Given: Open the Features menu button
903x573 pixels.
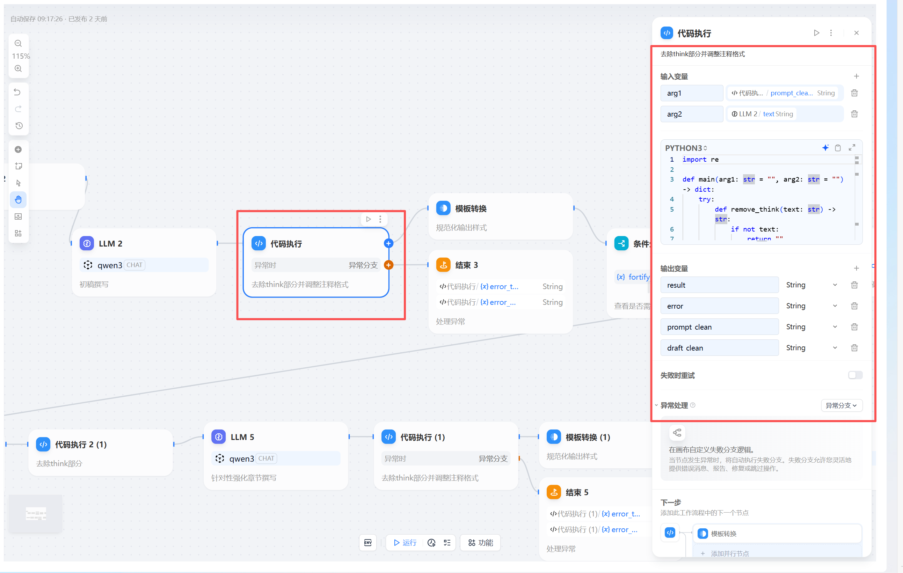Looking at the screenshot, I should point(480,543).
